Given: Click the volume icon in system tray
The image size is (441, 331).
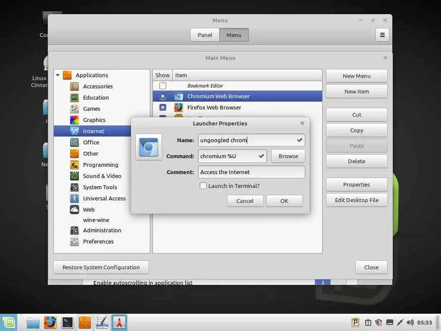Looking at the screenshot, I should [x=410, y=322].
